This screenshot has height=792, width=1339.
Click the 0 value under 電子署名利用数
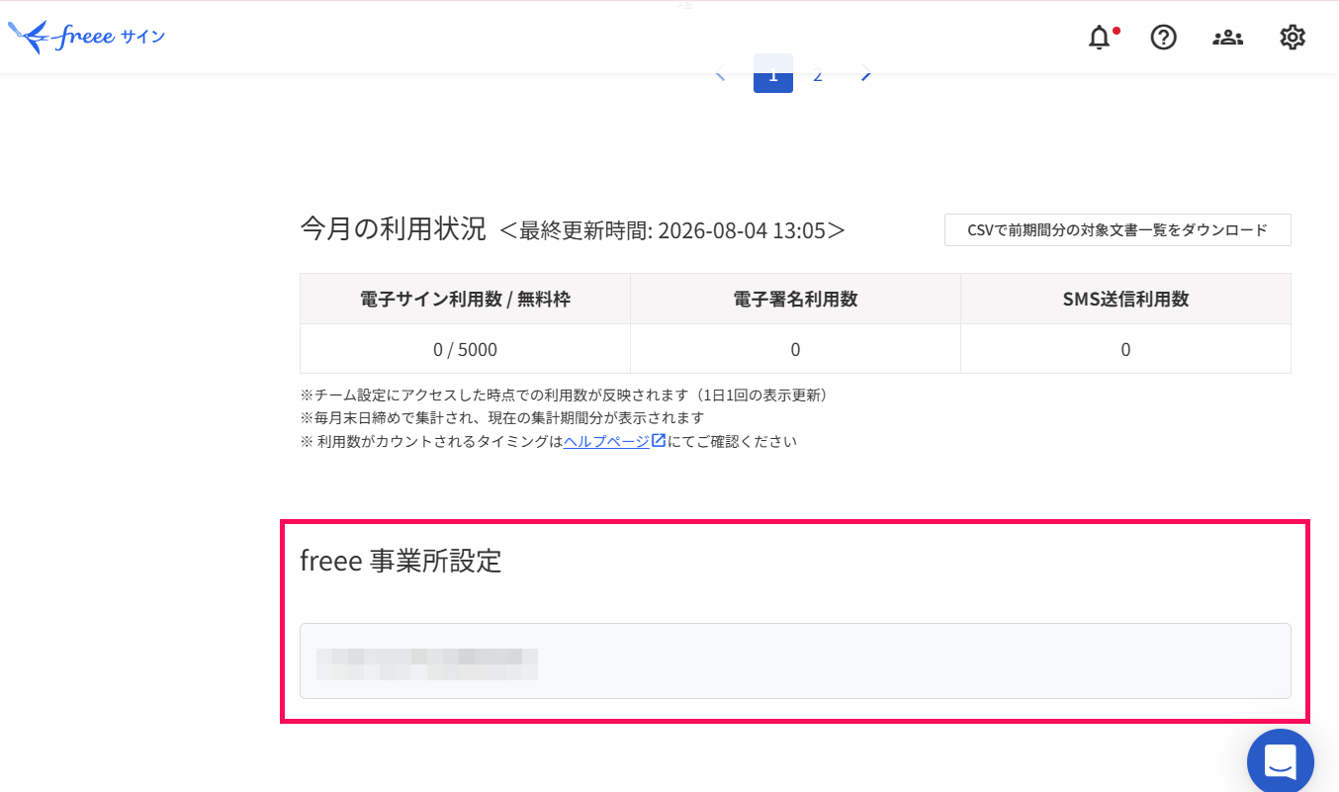click(795, 349)
